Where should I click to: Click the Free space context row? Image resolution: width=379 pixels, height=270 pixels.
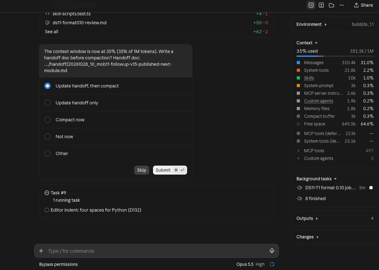pos(335,124)
